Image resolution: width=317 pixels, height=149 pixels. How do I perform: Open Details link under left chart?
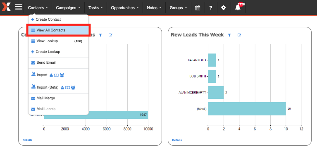coord(27,140)
